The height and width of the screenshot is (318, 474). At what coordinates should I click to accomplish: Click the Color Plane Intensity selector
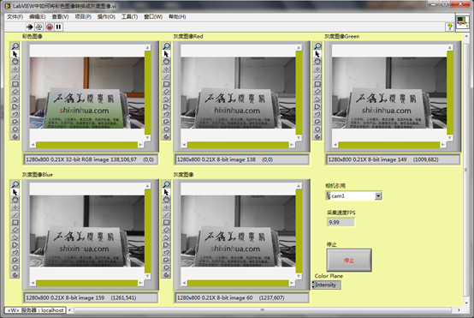328,285
